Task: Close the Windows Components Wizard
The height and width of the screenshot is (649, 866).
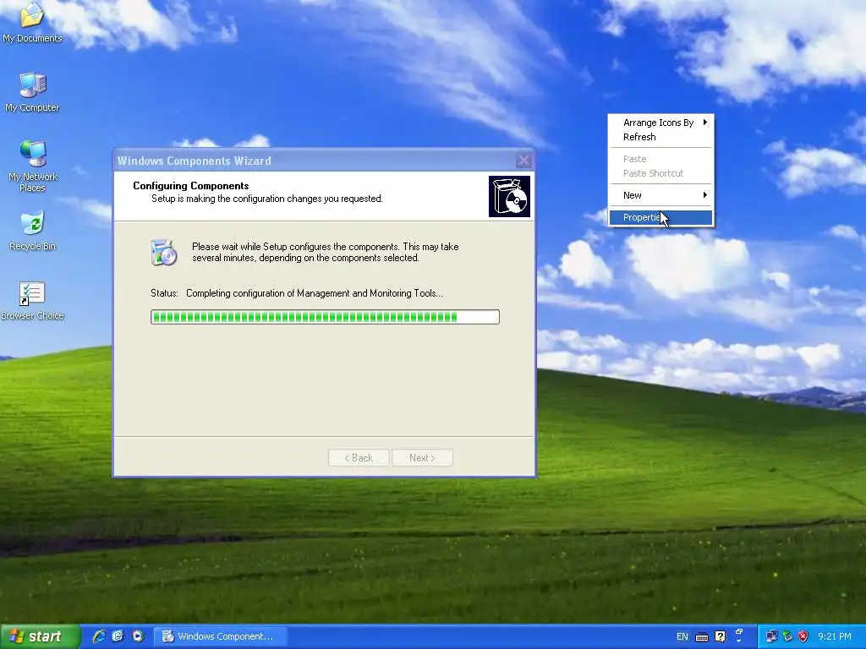Action: (x=523, y=161)
